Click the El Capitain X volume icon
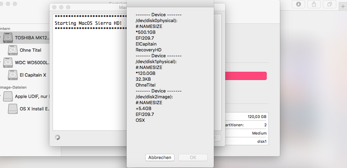347x168 pixels. pos(12,75)
